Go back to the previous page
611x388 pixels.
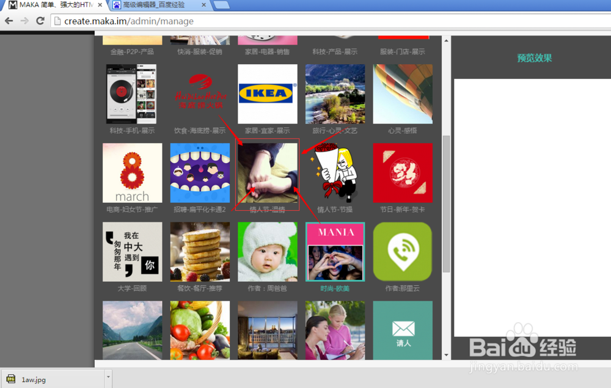[x=9, y=21]
